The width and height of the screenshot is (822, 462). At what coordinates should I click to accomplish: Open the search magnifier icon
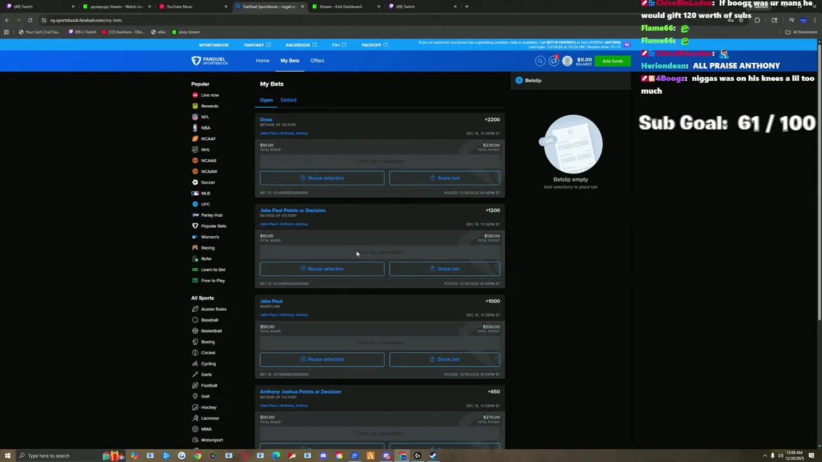tap(540, 61)
